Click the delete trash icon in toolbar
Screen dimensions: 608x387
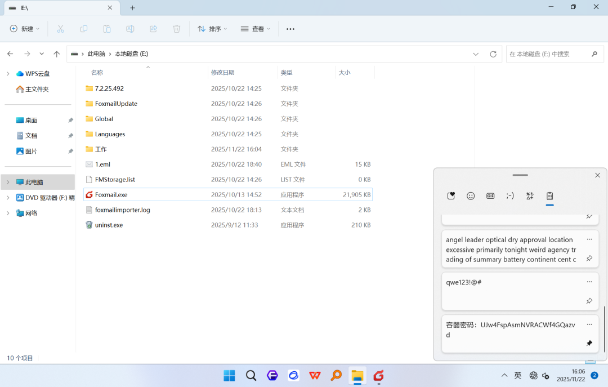pos(176,29)
